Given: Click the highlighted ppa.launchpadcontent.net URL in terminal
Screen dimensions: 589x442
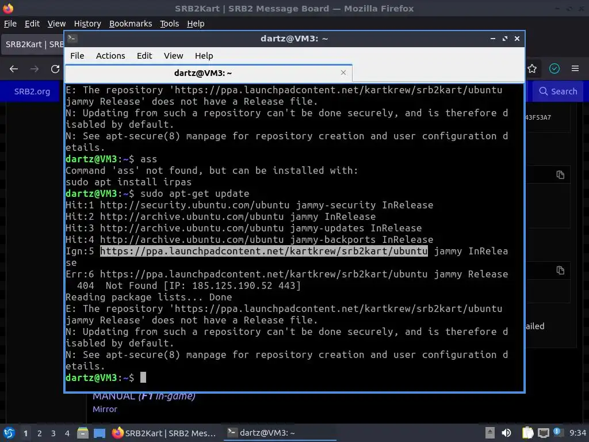Looking at the screenshot, I should pos(263,251).
